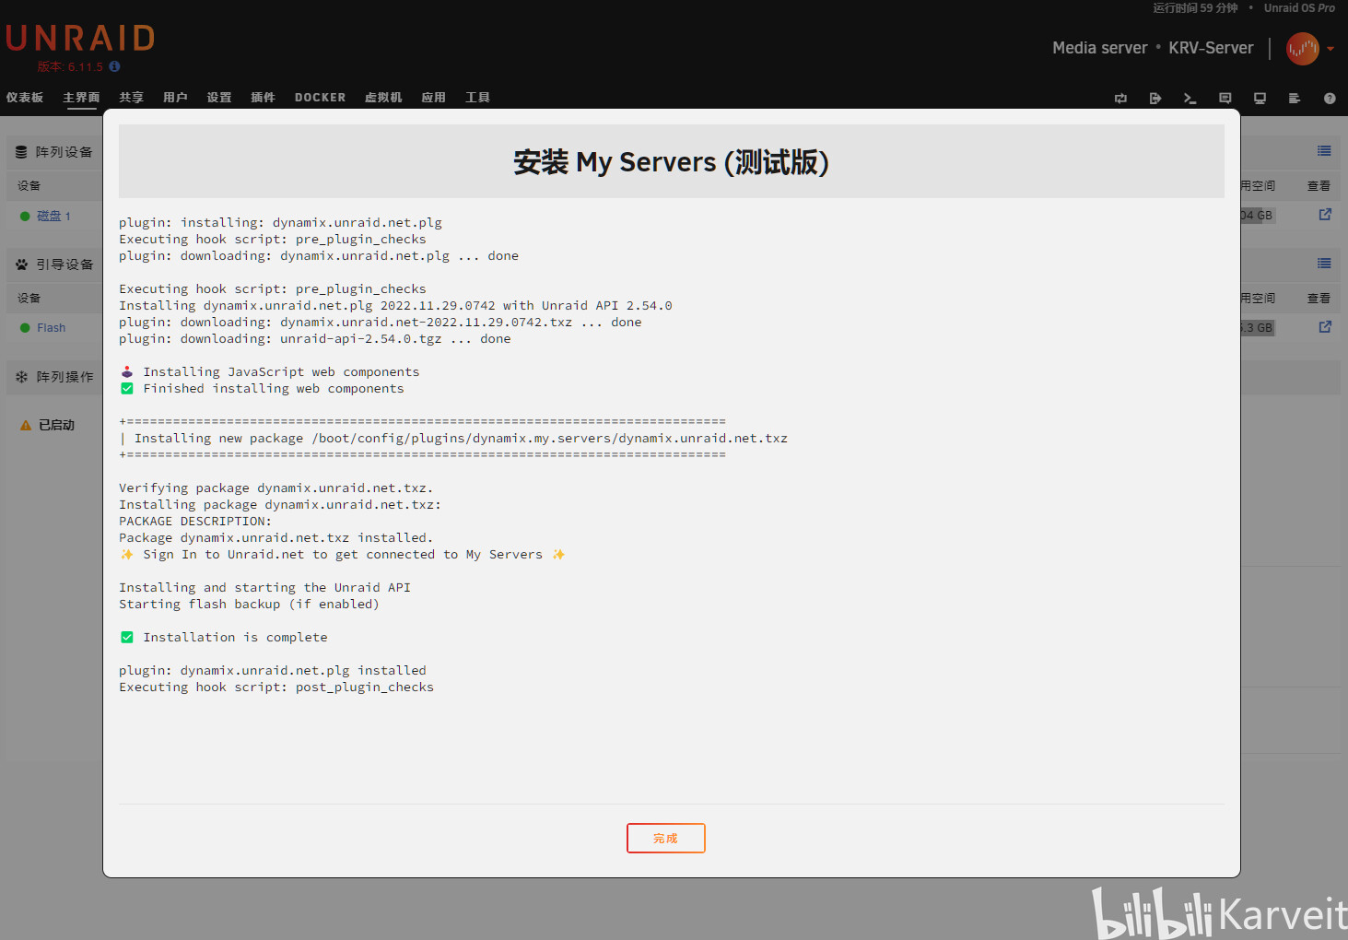The height and width of the screenshot is (940, 1348).
Task: Click the logout icon in the top bar
Action: 1155,99
